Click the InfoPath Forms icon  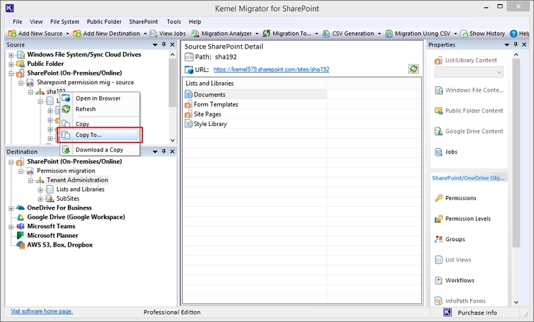439,301
